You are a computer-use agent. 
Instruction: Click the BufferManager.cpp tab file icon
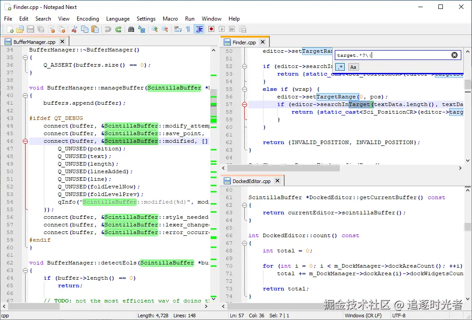point(8,42)
